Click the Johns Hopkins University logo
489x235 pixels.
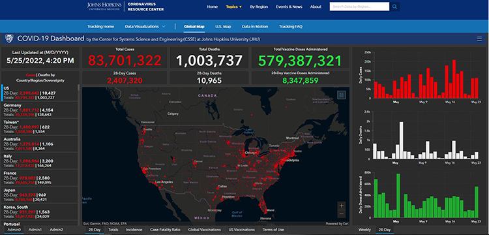tap(105, 7)
